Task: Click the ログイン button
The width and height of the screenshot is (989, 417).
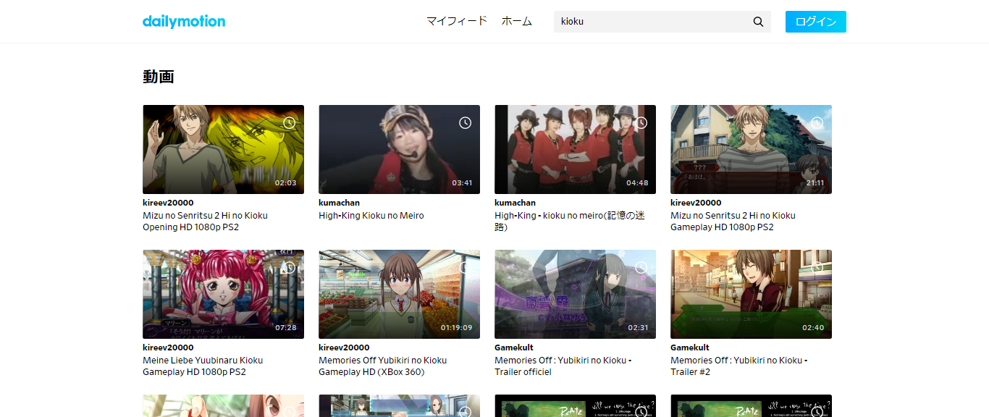Action: (x=816, y=22)
